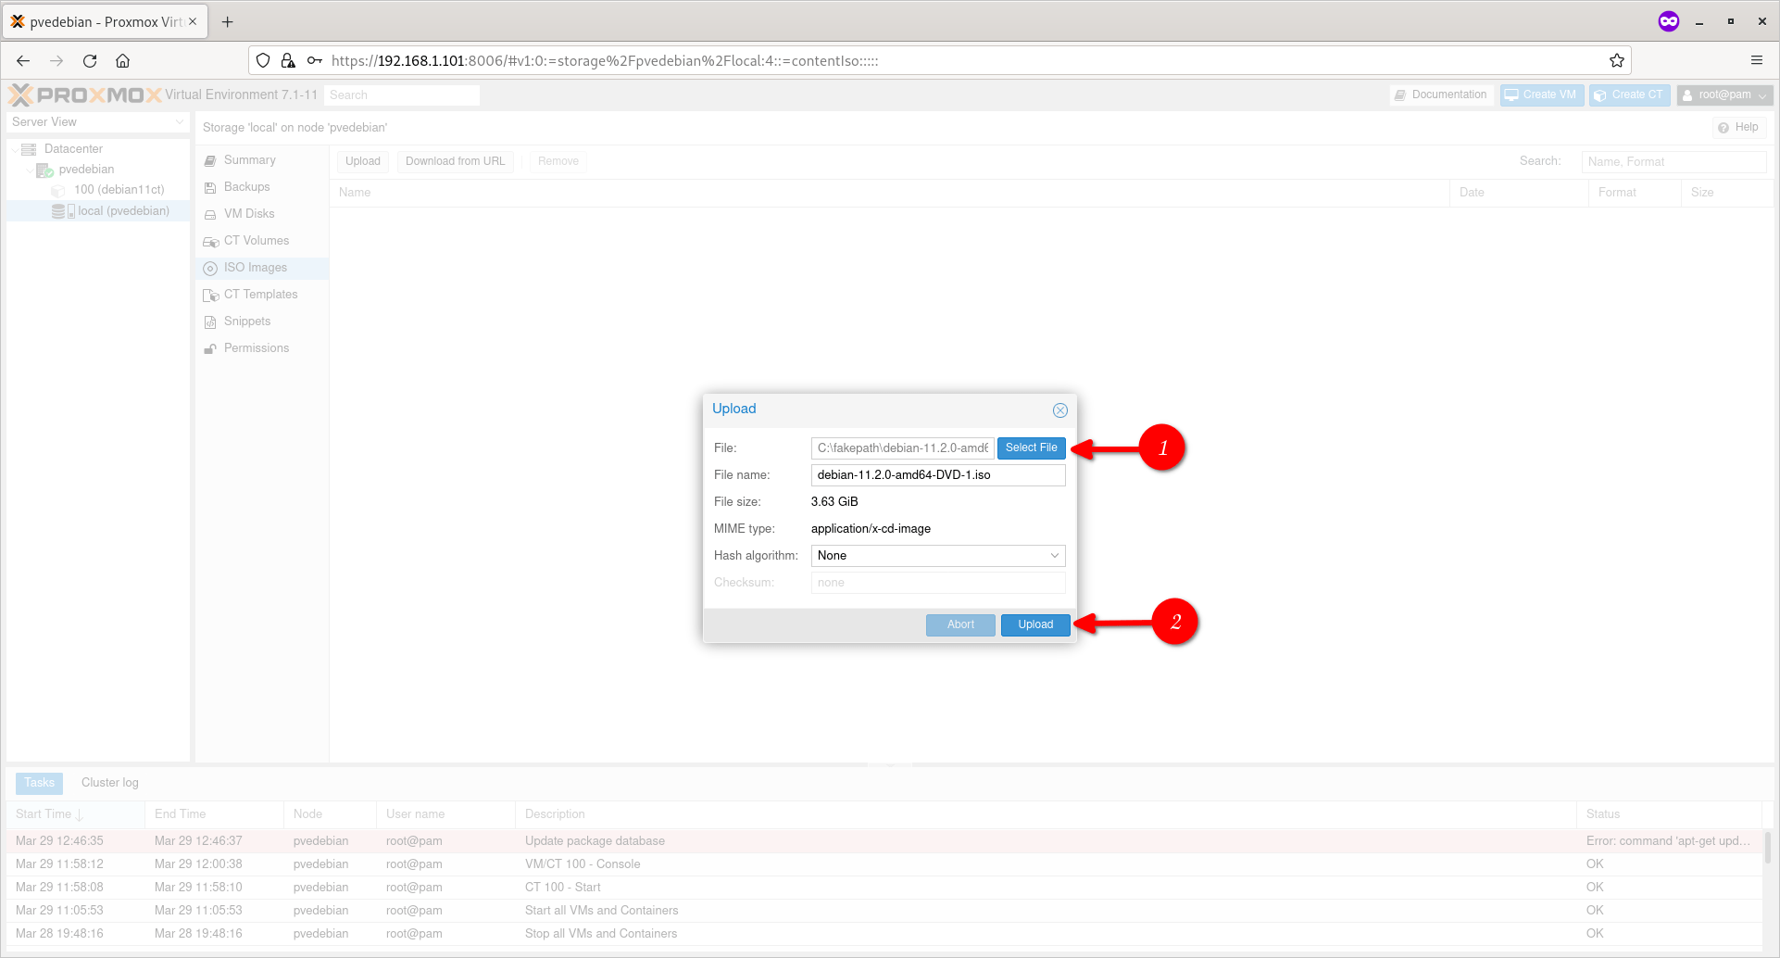Click Create CT button
The width and height of the screenshot is (1780, 958).
click(x=1630, y=95)
